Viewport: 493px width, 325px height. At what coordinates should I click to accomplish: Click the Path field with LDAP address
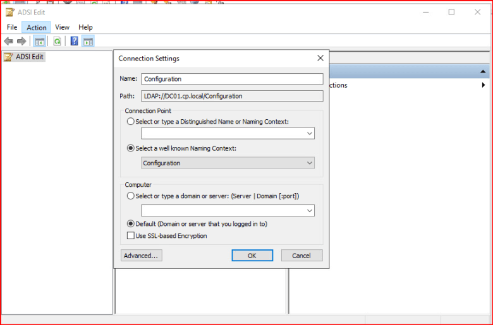click(232, 96)
